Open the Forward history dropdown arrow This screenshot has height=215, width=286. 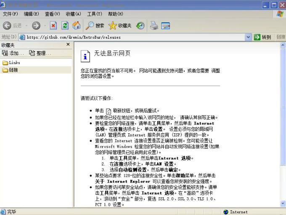click(x=45, y=26)
